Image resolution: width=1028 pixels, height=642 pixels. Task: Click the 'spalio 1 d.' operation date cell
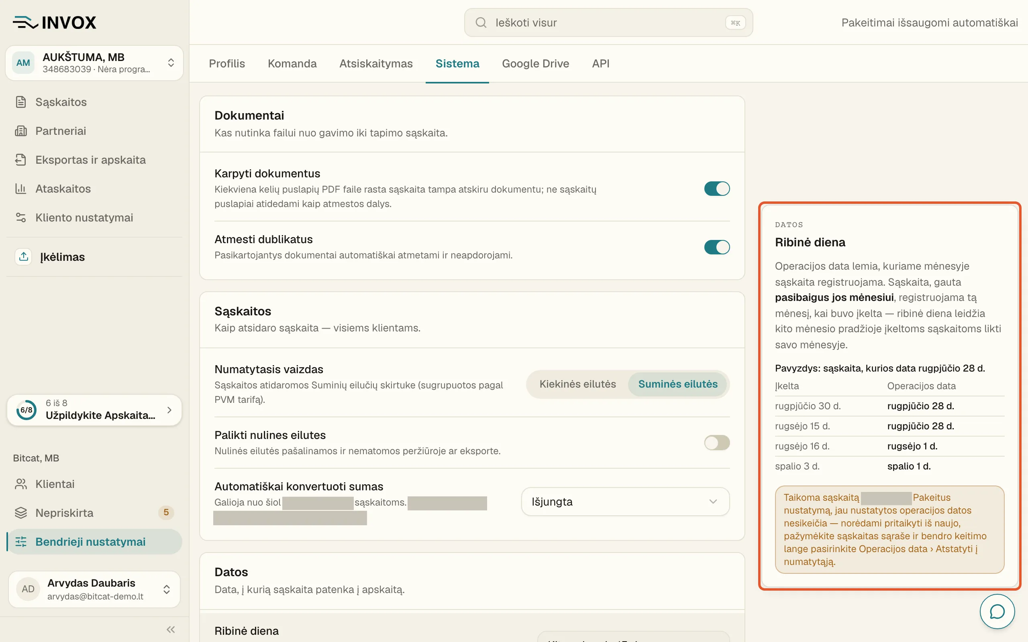click(909, 466)
